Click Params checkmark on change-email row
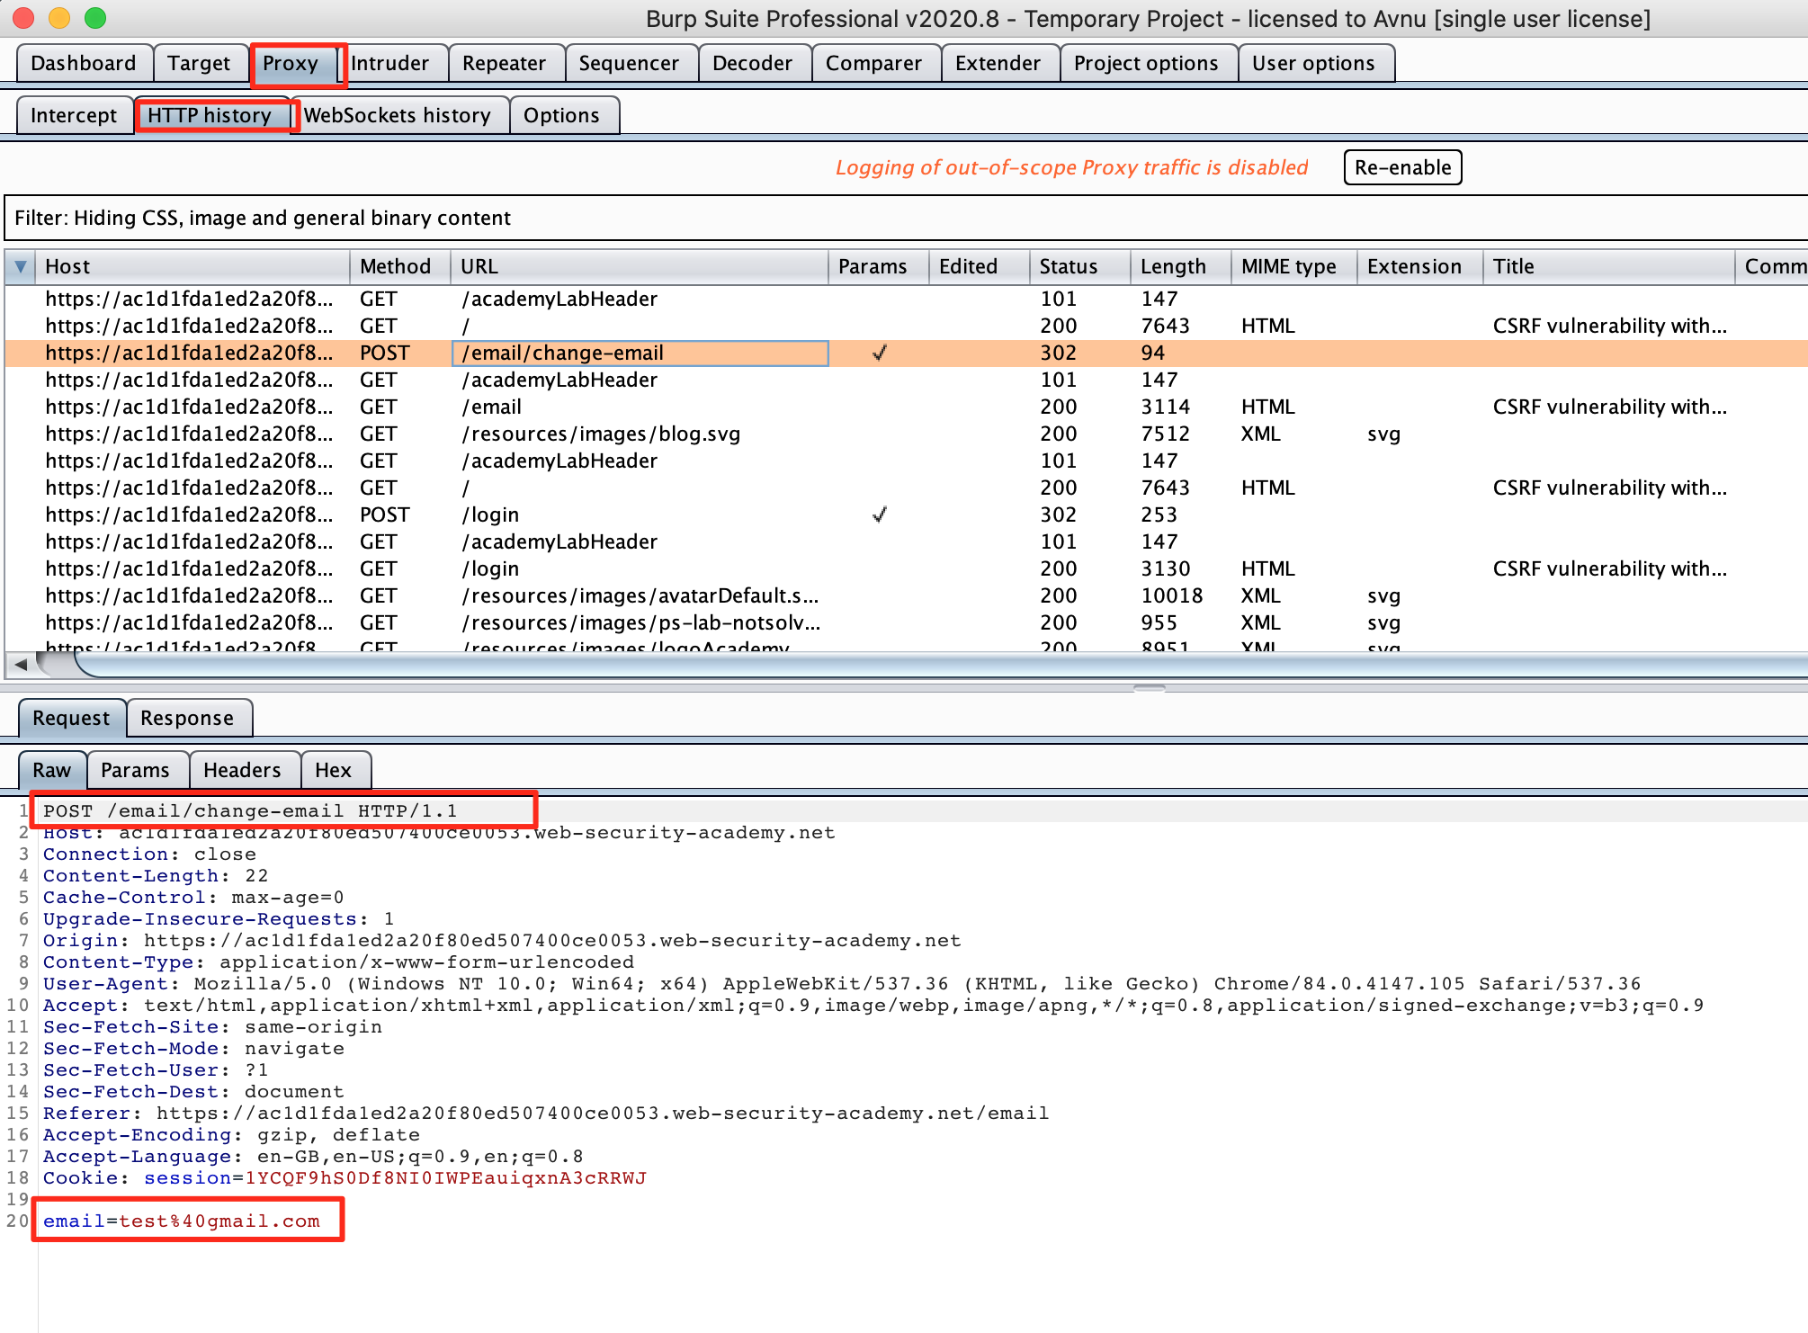This screenshot has width=1808, height=1333. [x=879, y=353]
